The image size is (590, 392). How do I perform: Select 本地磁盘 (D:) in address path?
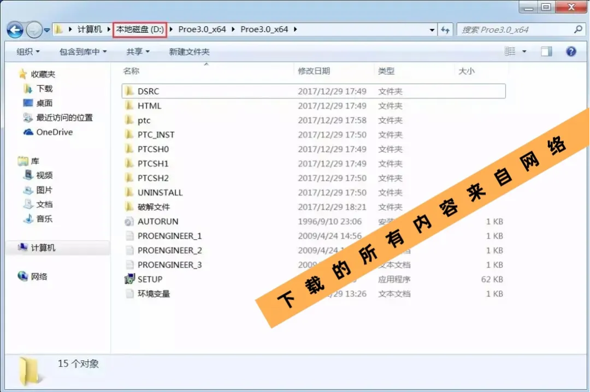tap(140, 29)
